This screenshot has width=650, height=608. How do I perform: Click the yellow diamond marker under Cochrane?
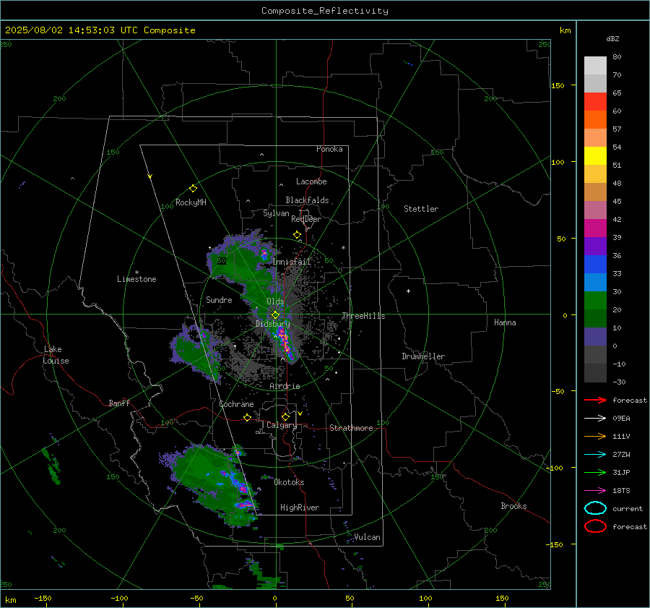coord(247,417)
